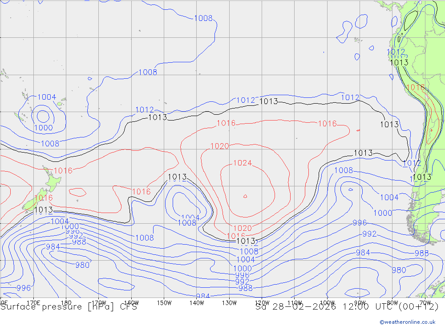Click the 160W longitude label
This screenshot has width=445, height=326.
[x=131, y=303]
